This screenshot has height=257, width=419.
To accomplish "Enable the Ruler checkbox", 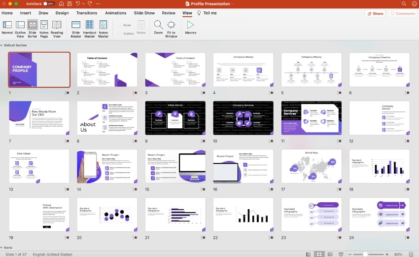I will [118, 25].
